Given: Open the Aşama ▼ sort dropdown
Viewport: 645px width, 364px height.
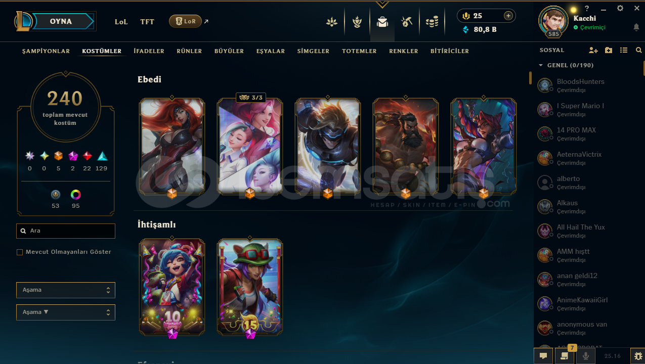Looking at the screenshot, I should (x=66, y=312).
